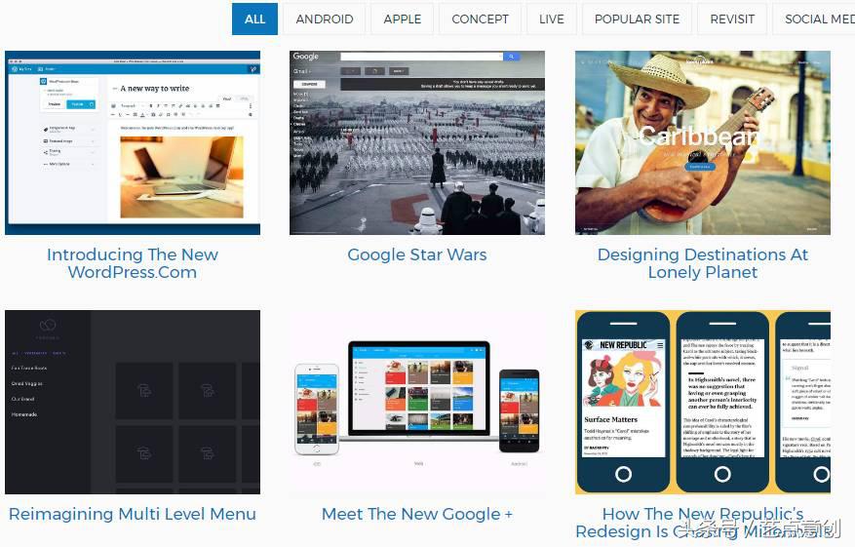Open the Google+ devices mockup thumbnail

pyautogui.click(x=417, y=403)
